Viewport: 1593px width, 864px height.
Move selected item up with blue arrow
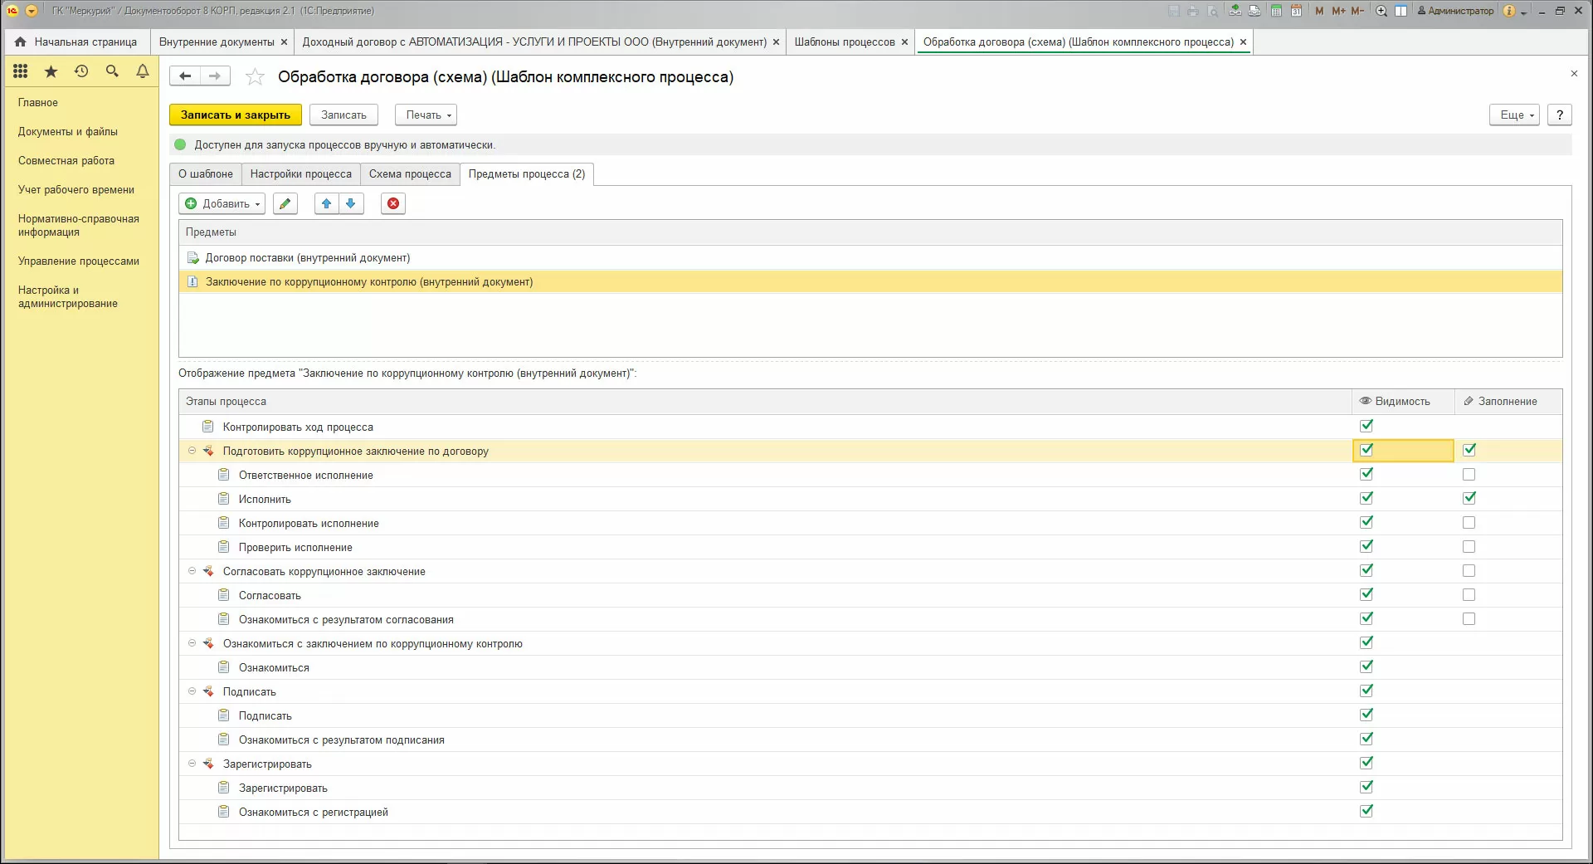[327, 203]
